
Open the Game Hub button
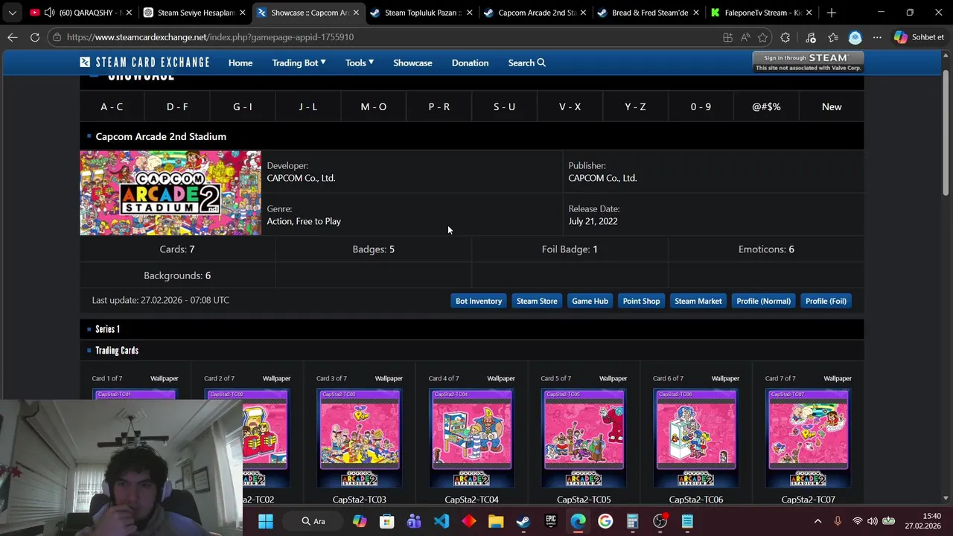click(590, 301)
